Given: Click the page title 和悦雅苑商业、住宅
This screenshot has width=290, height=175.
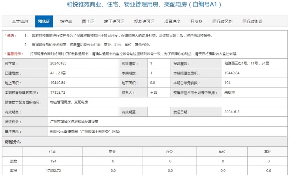Looking at the screenshot, I should tap(144, 4).
